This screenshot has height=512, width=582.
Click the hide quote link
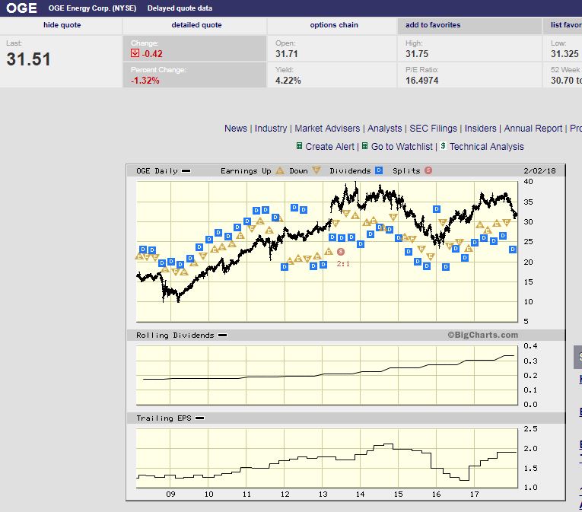[62, 25]
